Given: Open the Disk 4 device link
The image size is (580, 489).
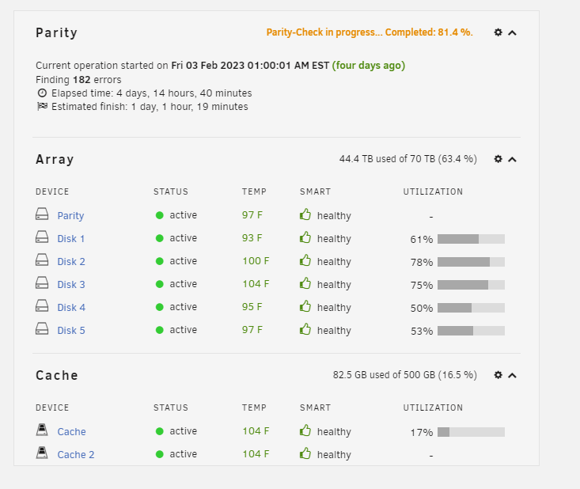Looking at the screenshot, I should [71, 307].
